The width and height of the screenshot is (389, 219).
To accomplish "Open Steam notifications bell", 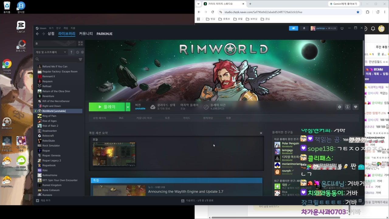I will click(304, 28).
